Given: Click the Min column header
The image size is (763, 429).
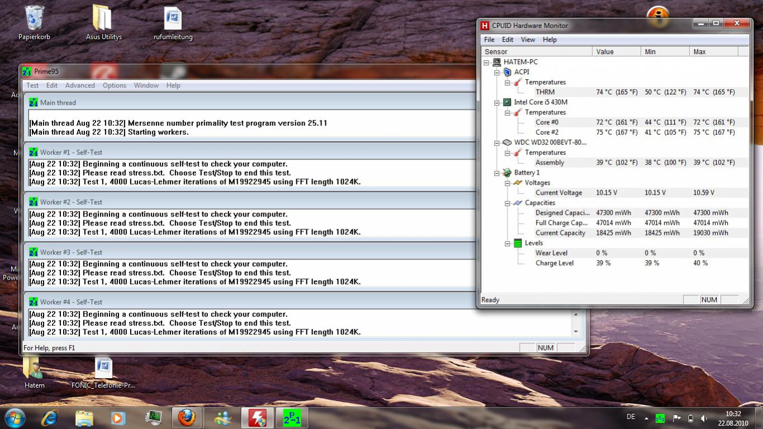Looking at the screenshot, I should 665,51.
